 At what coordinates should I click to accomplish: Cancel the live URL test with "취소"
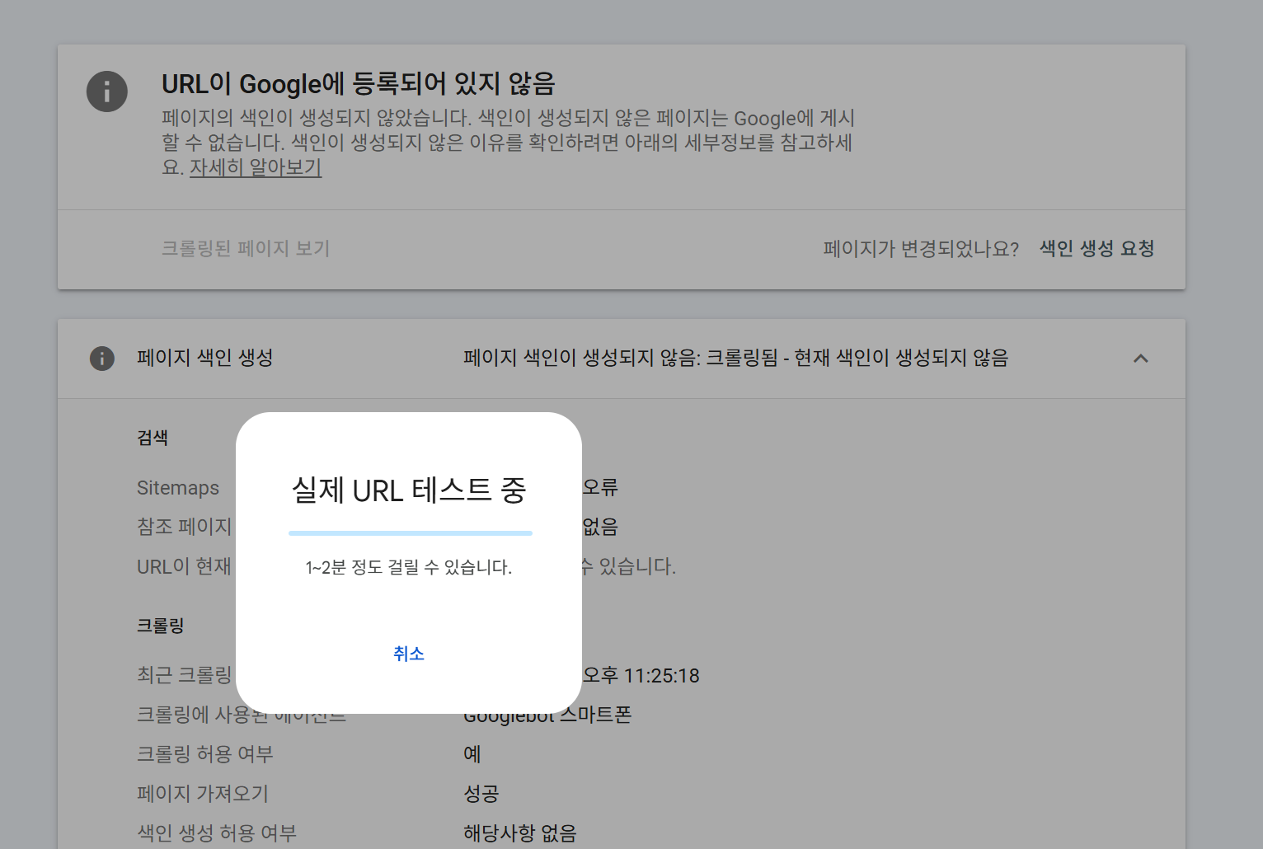pos(410,653)
